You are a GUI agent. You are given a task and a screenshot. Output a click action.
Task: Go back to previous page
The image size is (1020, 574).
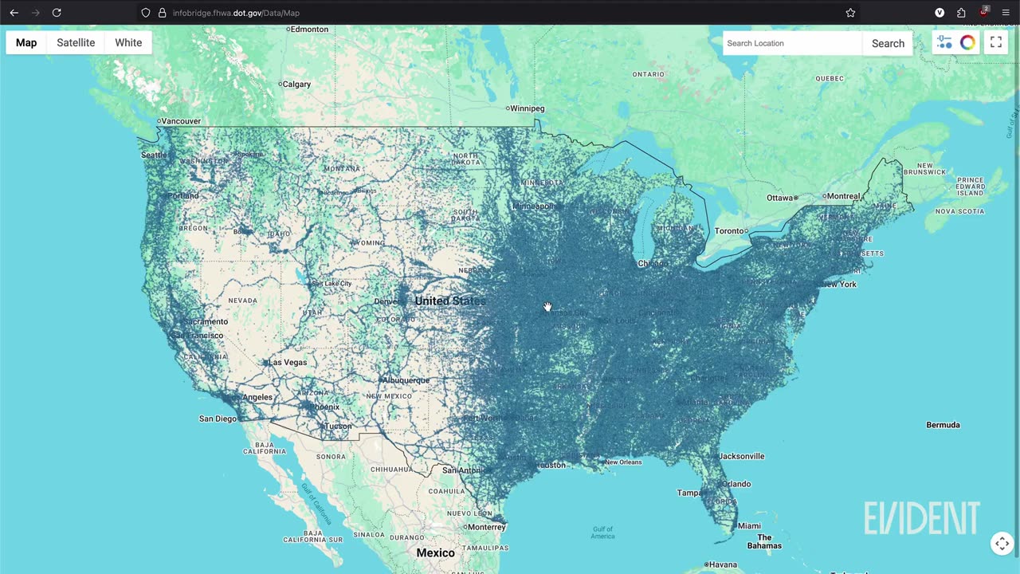pos(14,13)
